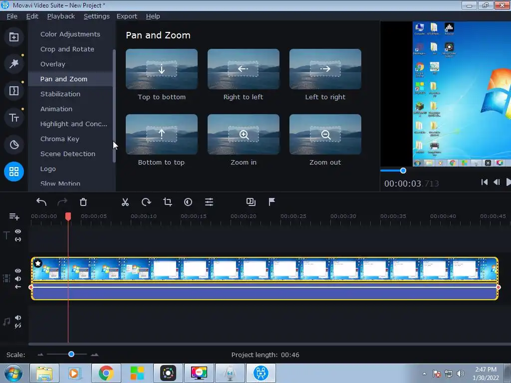Add a marker with flag icon
Viewport: 511px width, 383px height.
click(x=272, y=202)
